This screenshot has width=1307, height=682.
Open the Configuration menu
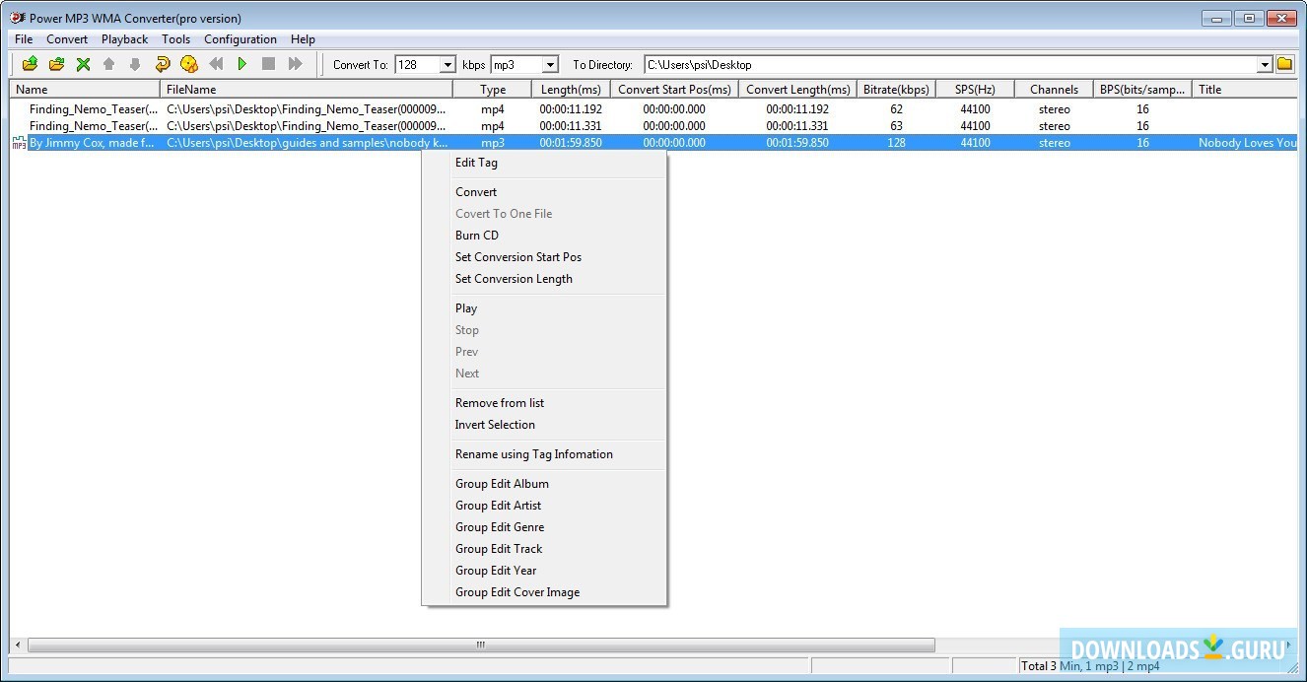(x=240, y=38)
